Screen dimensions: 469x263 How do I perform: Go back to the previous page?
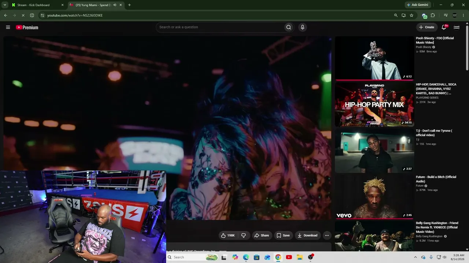click(x=5, y=15)
